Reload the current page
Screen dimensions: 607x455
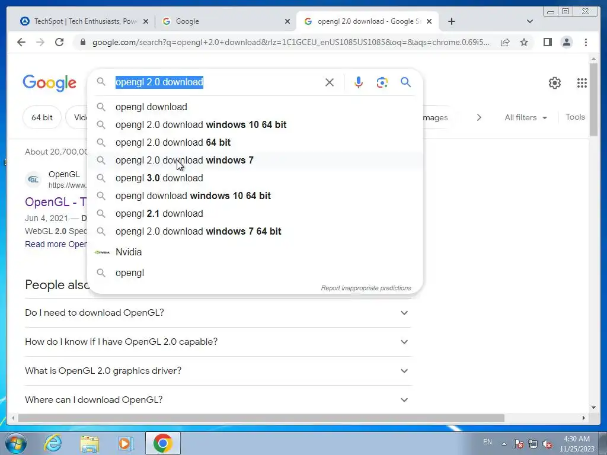(59, 42)
